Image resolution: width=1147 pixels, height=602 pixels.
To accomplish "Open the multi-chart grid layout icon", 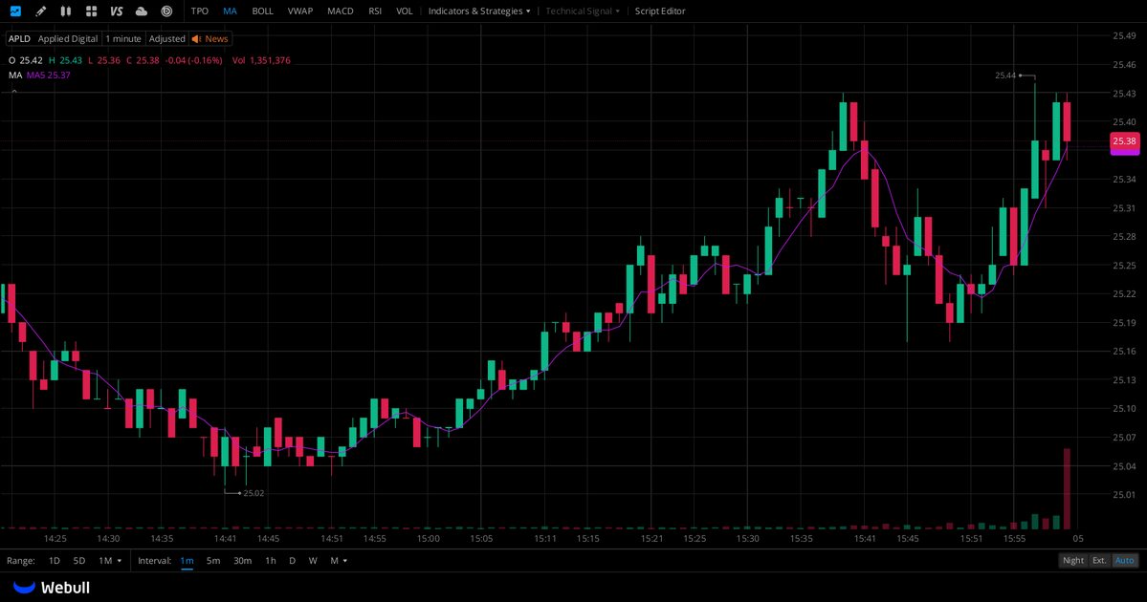I will point(92,11).
